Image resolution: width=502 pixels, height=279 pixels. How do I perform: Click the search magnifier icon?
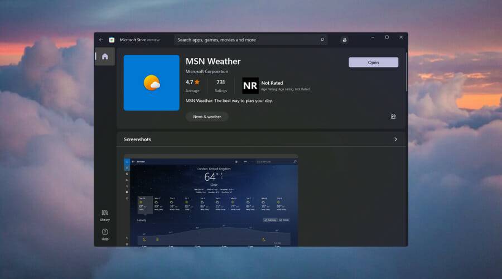point(322,40)
